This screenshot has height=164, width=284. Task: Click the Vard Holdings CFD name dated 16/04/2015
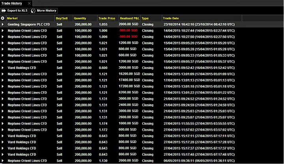[22, 68]
